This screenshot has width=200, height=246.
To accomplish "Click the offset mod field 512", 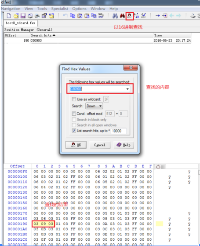I will (109, 114).
